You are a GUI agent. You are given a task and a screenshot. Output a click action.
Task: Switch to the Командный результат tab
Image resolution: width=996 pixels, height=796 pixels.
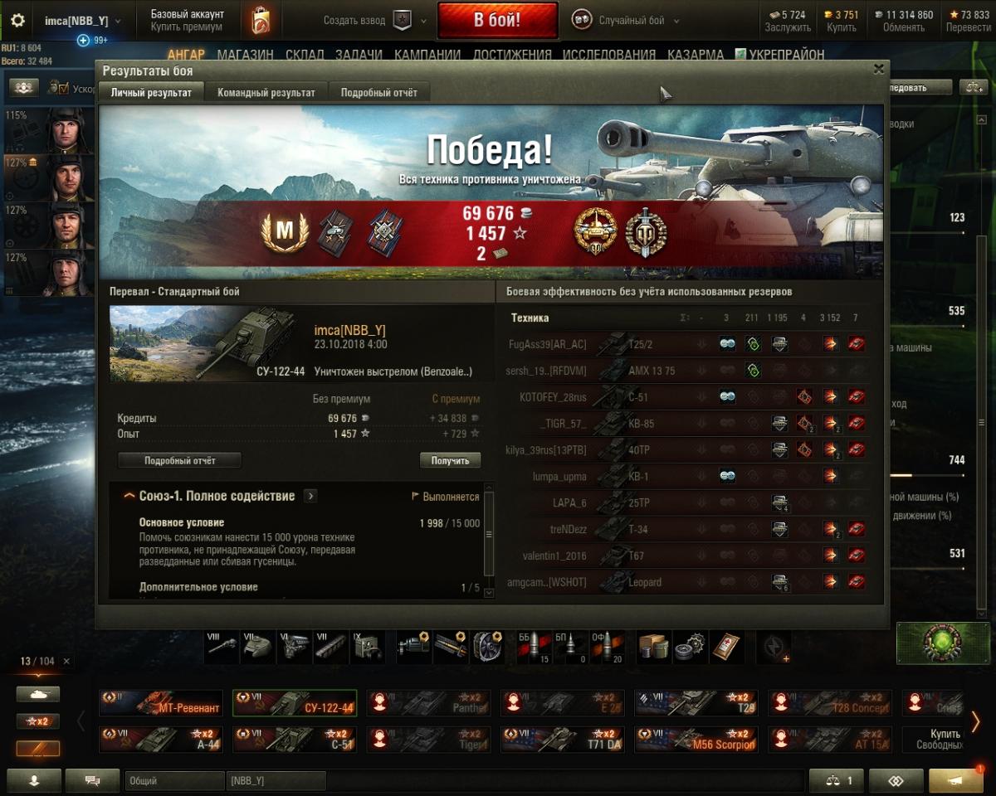pos(266,93)
